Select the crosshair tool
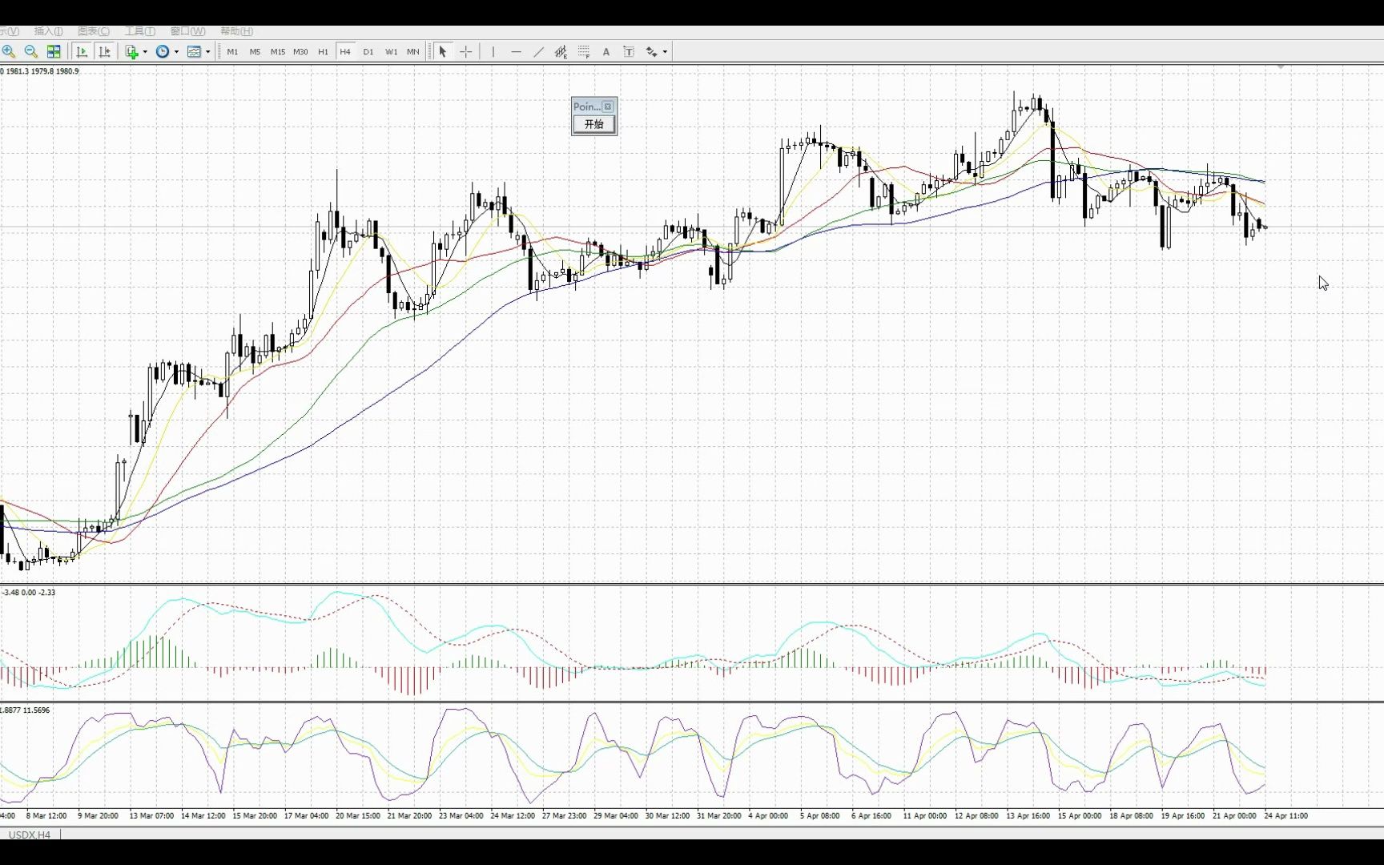 [465, 51]
